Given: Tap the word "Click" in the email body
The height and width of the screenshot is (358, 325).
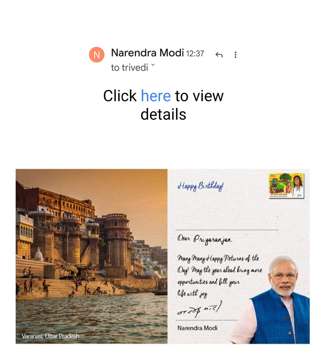Looking at the screenshot, I should tap(120, 96).
